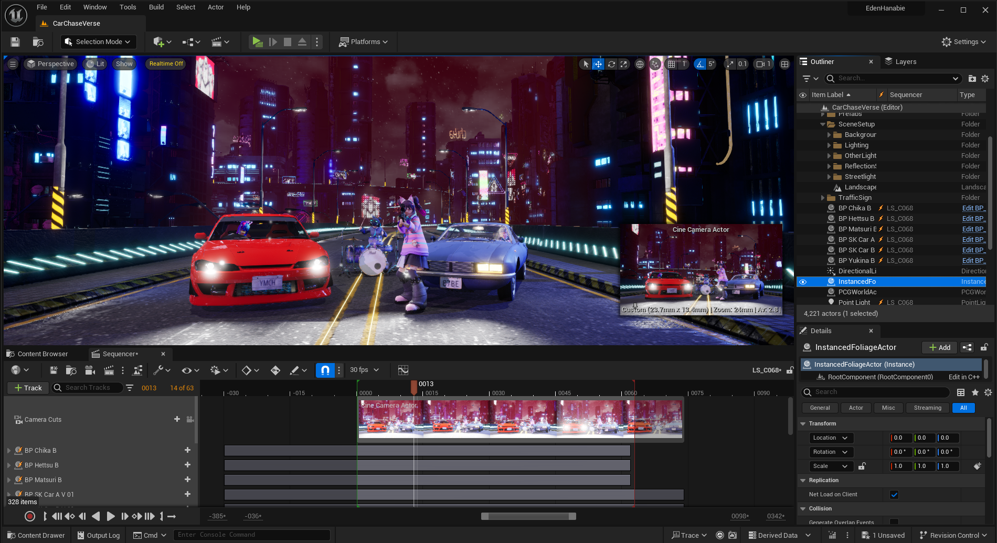The height and width of the screenshot is (543, 997).
Task: Select the translate move gizmo tool
Action: [x=598, y=64]
